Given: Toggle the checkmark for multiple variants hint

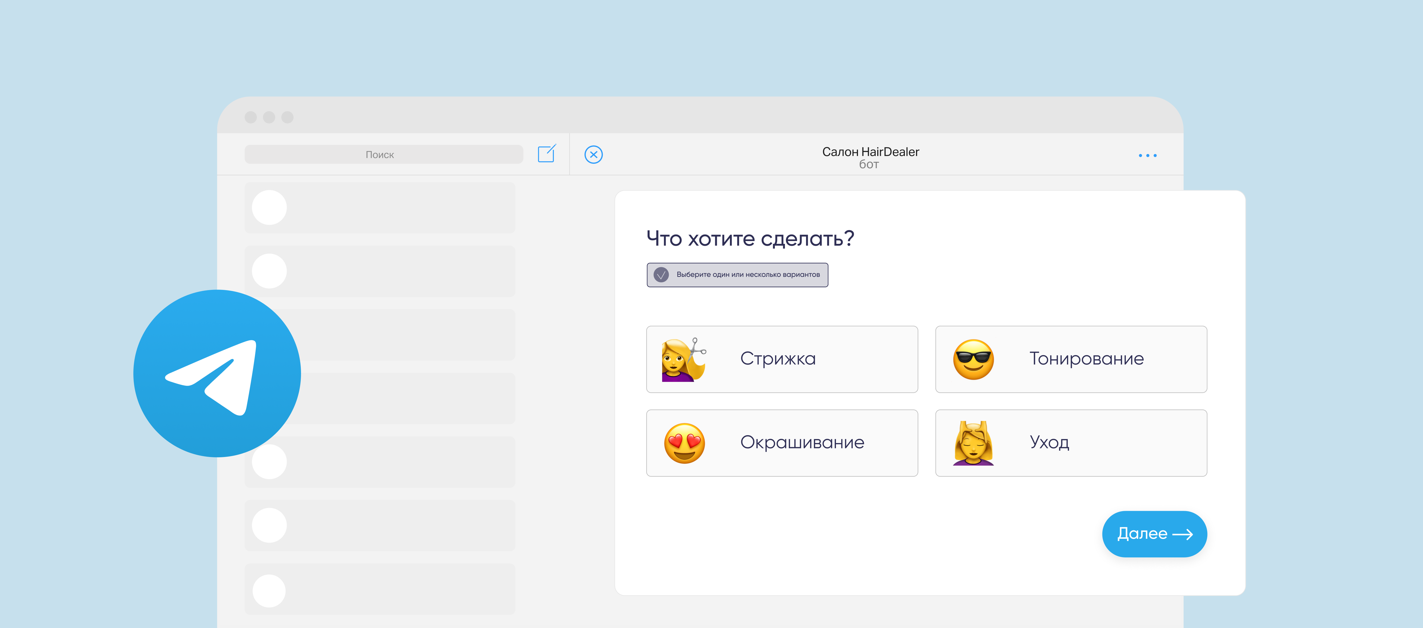Looking at the screenshot, I should (x=661, y=275).
